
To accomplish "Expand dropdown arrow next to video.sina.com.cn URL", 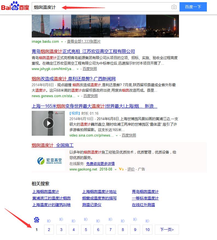I will 117,136.
